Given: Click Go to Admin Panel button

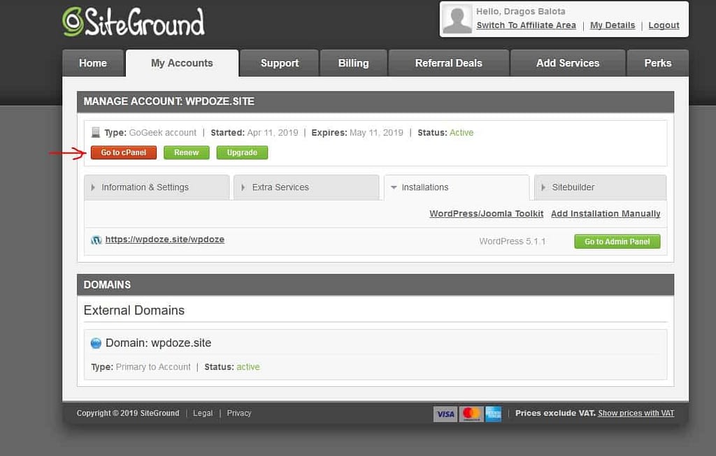Looking at the screenshot, I should [x=617, y=242].
